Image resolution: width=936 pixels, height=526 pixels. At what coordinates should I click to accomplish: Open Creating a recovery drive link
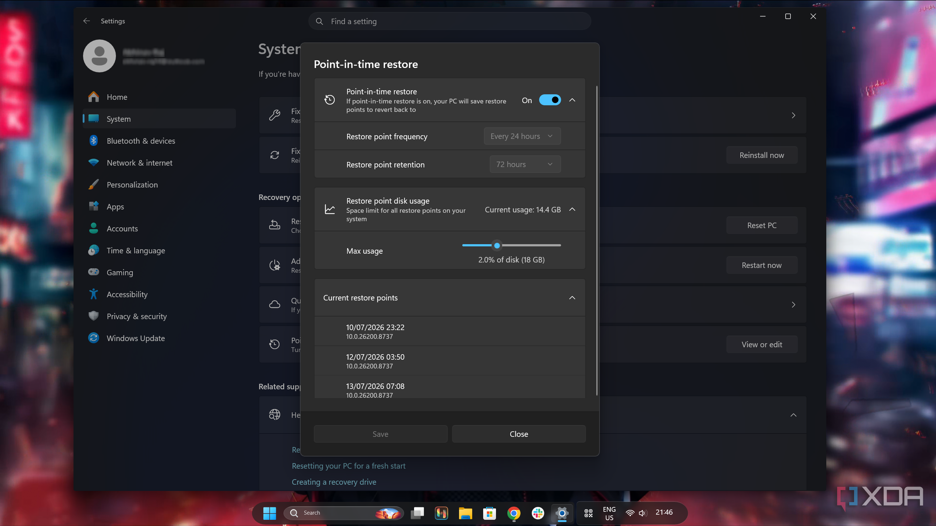tap(334, 482)
